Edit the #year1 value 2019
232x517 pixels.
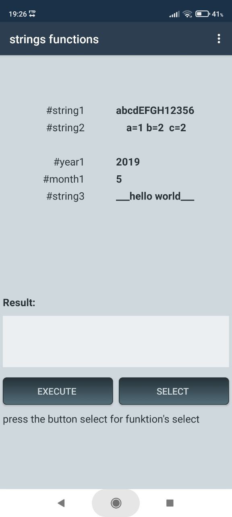tap(128, 162)
